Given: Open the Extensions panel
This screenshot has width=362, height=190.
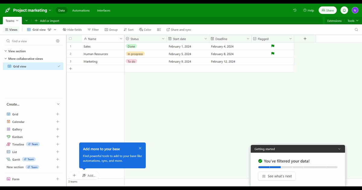Looking at the screenshot, I should coord(334,21).
